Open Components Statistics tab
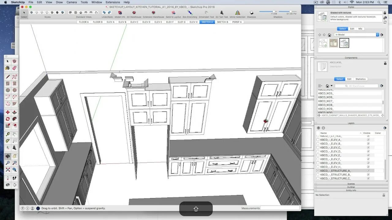The image size is (392, 220). [360, 79]
